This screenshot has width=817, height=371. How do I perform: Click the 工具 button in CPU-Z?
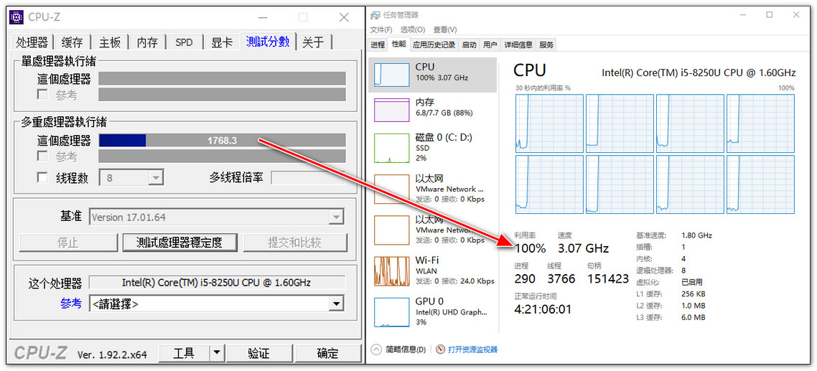[183, 354]
